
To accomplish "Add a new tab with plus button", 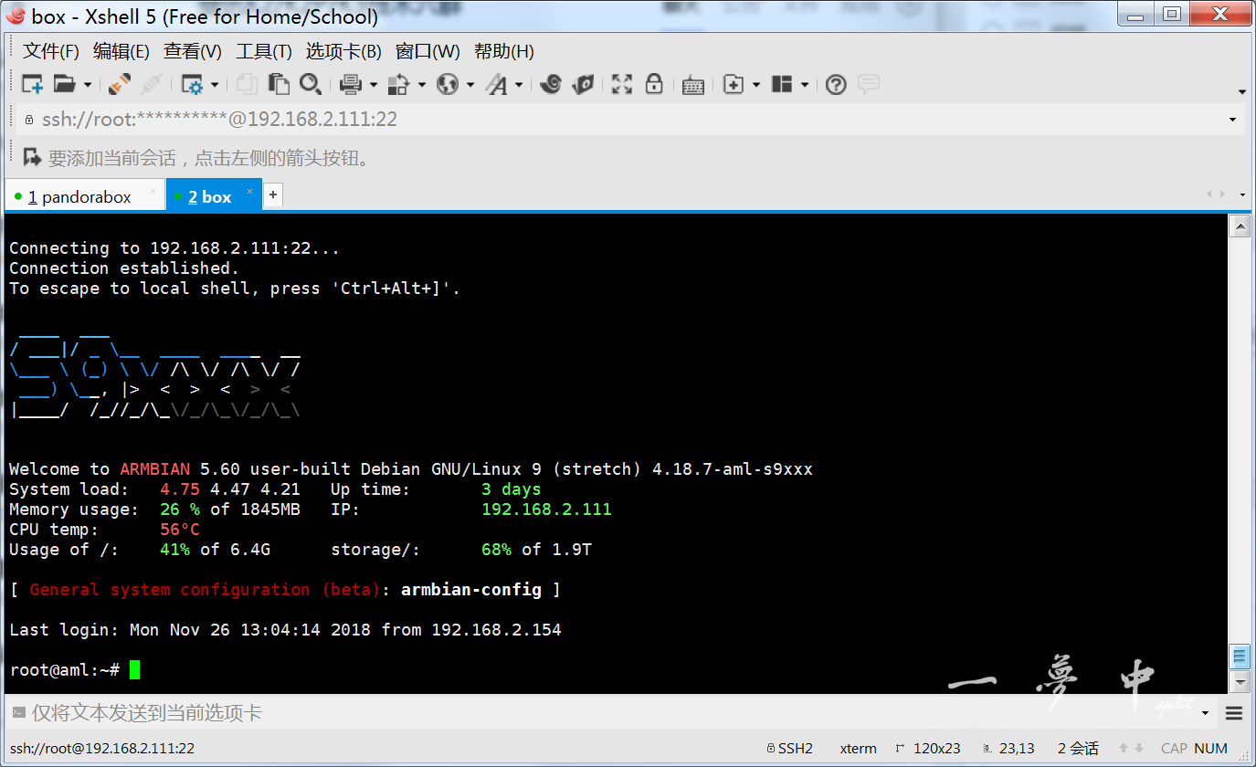I will (272, 194).
